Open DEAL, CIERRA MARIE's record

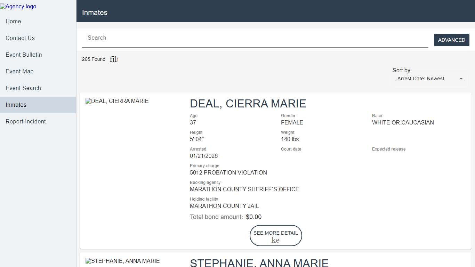point(248,104)
